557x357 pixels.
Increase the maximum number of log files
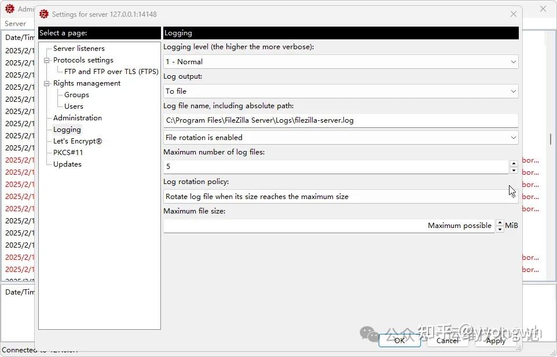514,164
